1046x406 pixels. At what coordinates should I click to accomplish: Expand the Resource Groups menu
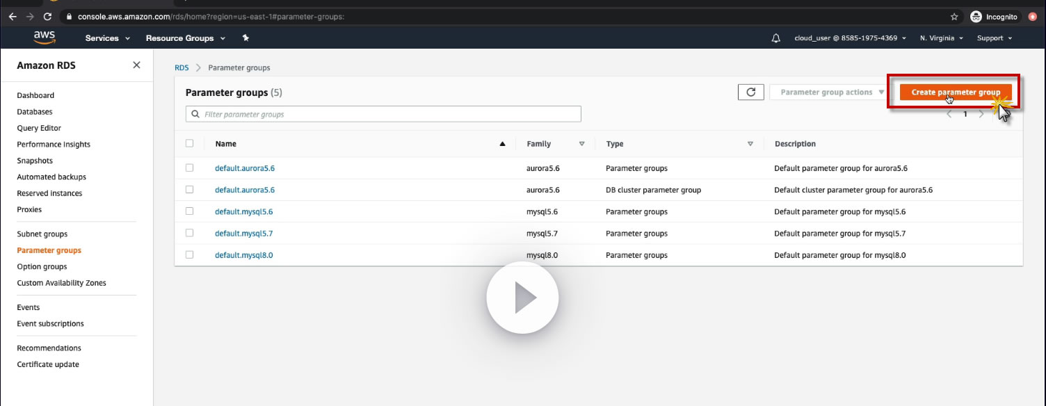click(186, 38)
